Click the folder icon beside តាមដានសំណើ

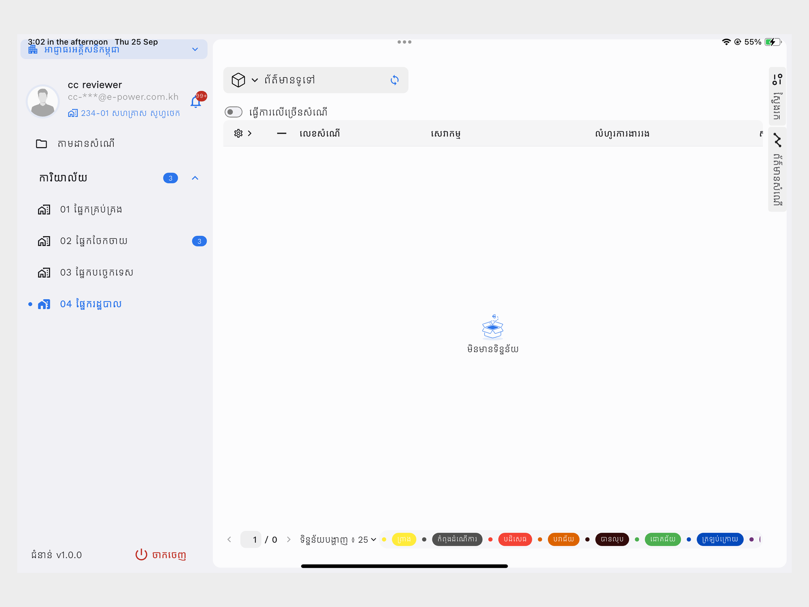[41, 143]
